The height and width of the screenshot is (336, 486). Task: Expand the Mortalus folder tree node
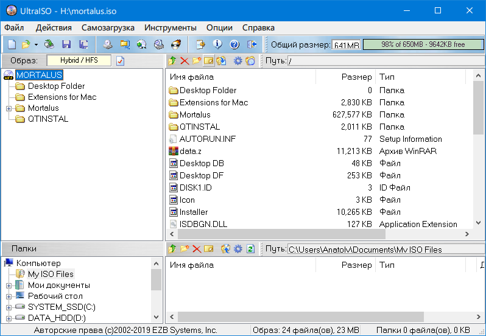[9, 108]
